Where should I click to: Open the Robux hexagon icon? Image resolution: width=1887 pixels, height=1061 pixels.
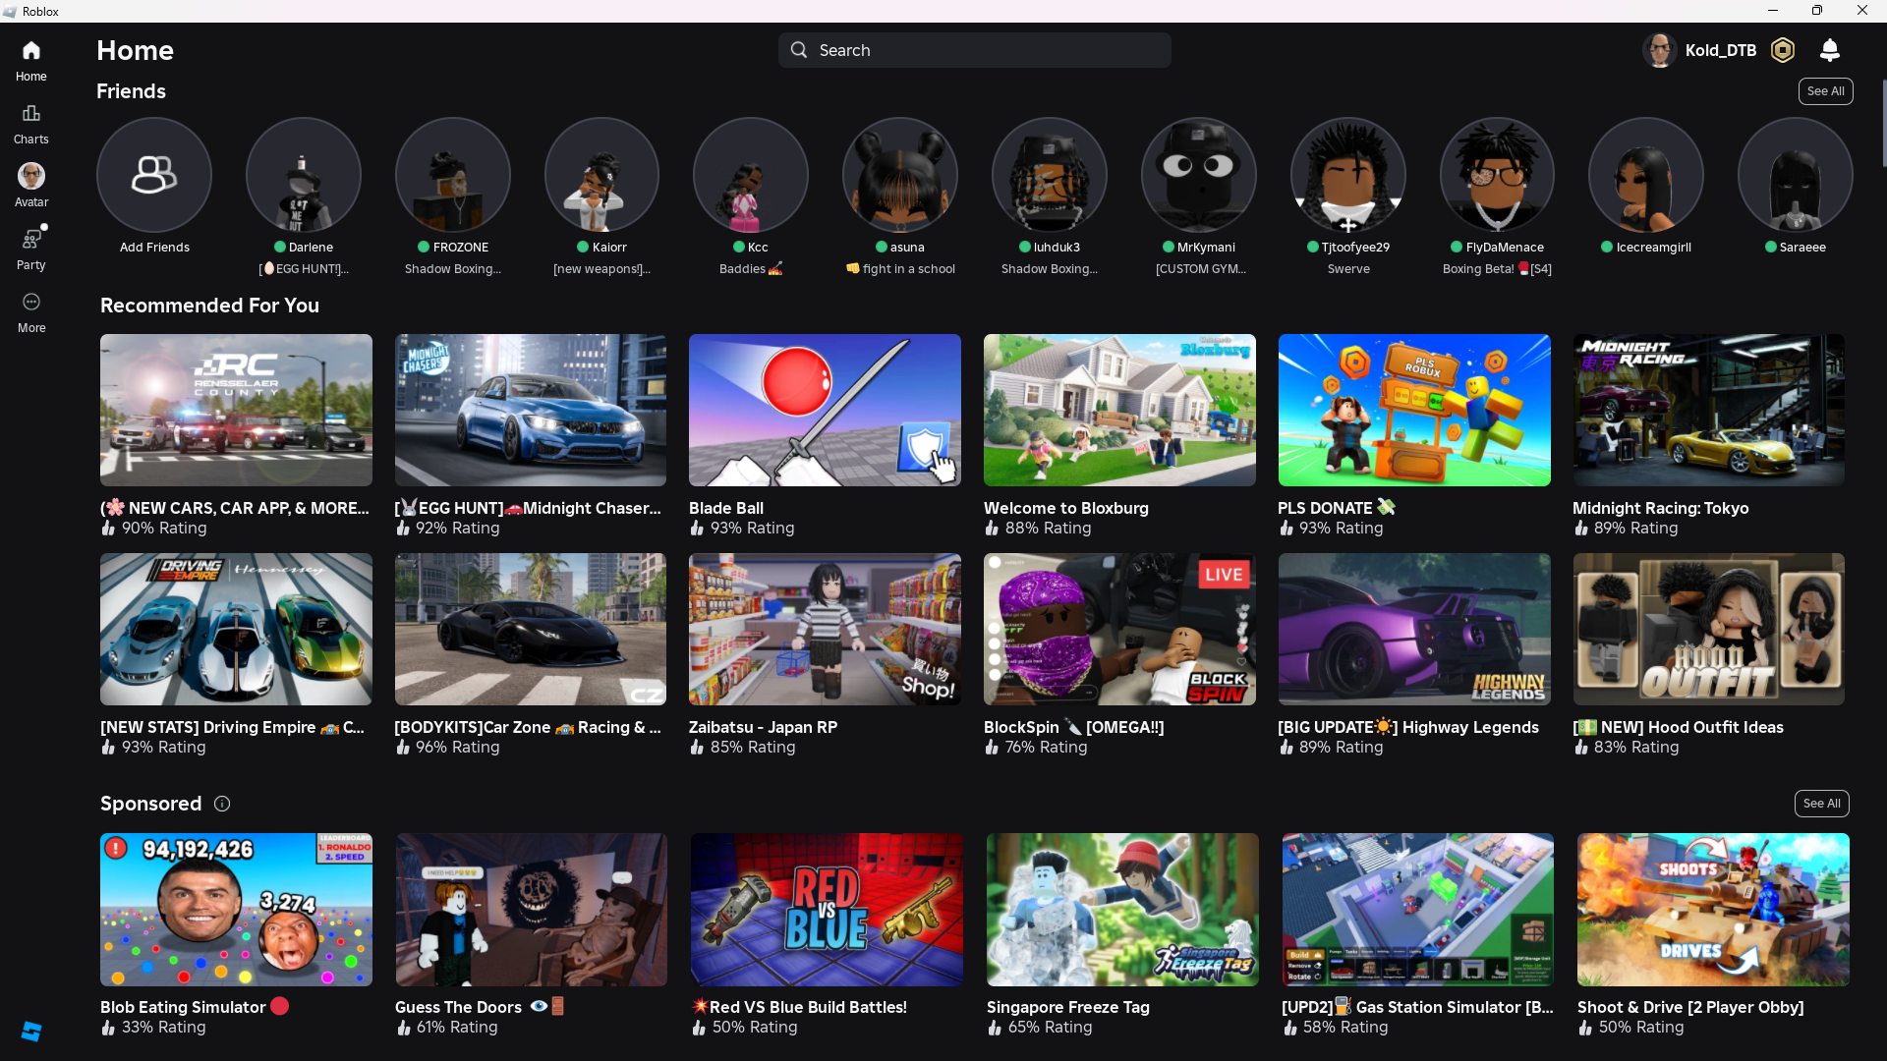1783,50
